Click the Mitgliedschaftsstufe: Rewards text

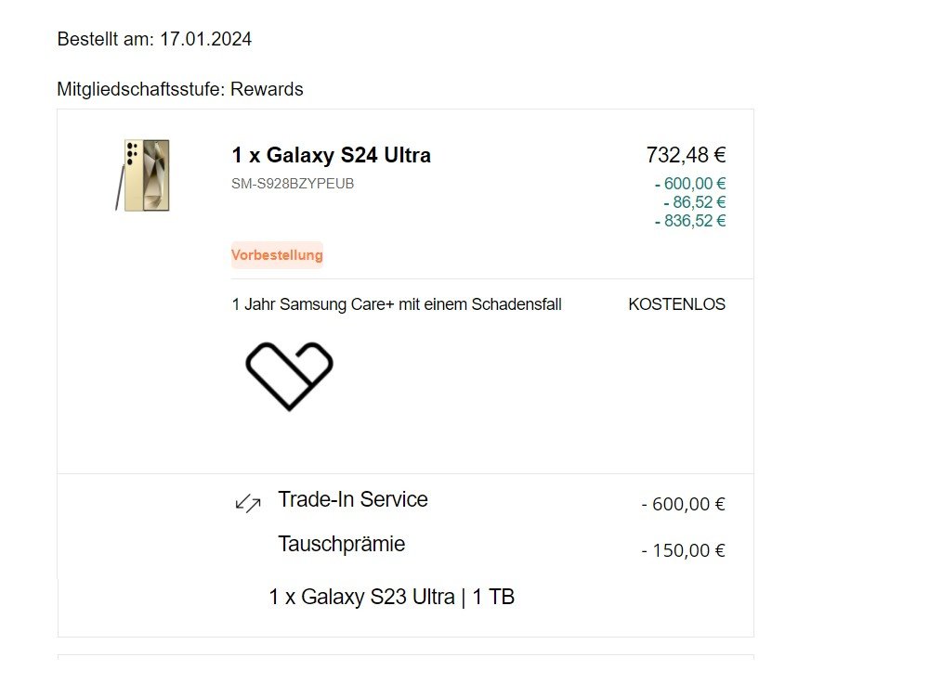(x=180, y=89)
